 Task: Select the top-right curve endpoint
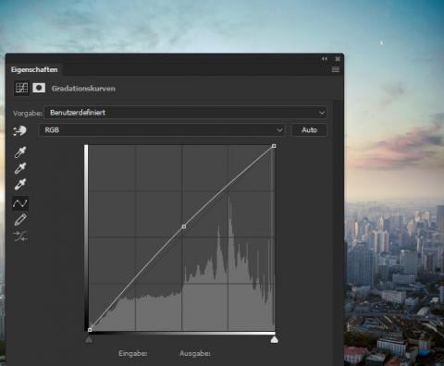[x=274, y=146]
